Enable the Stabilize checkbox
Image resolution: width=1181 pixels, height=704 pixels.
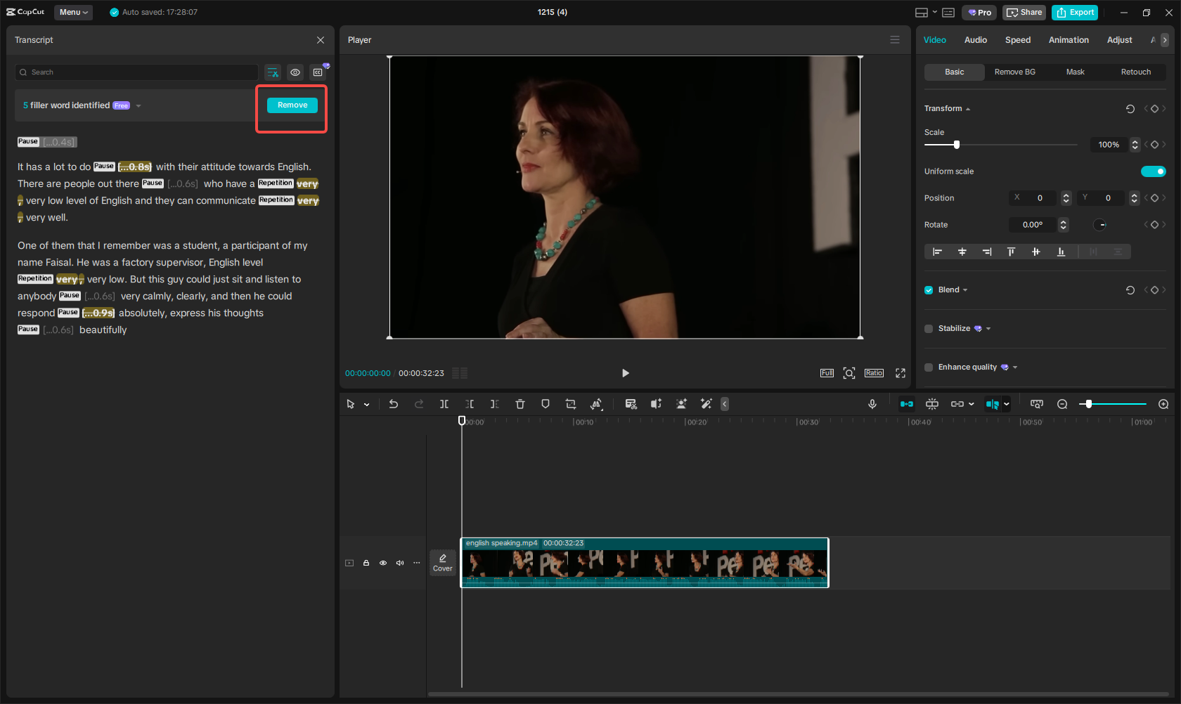(928, 328)
